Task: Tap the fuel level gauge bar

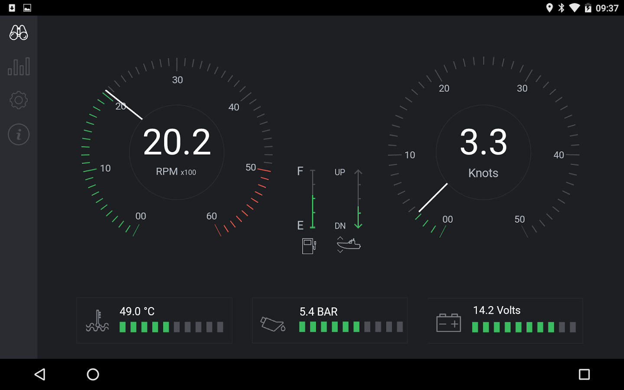Action: (x=313, y=199)
